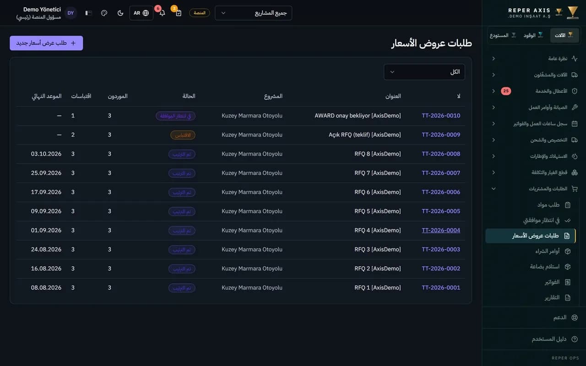This screenshot has width=586, height=366.
Task: Collapse الطلبات والمشتريات section chevron
Action: tap(494, 188)
